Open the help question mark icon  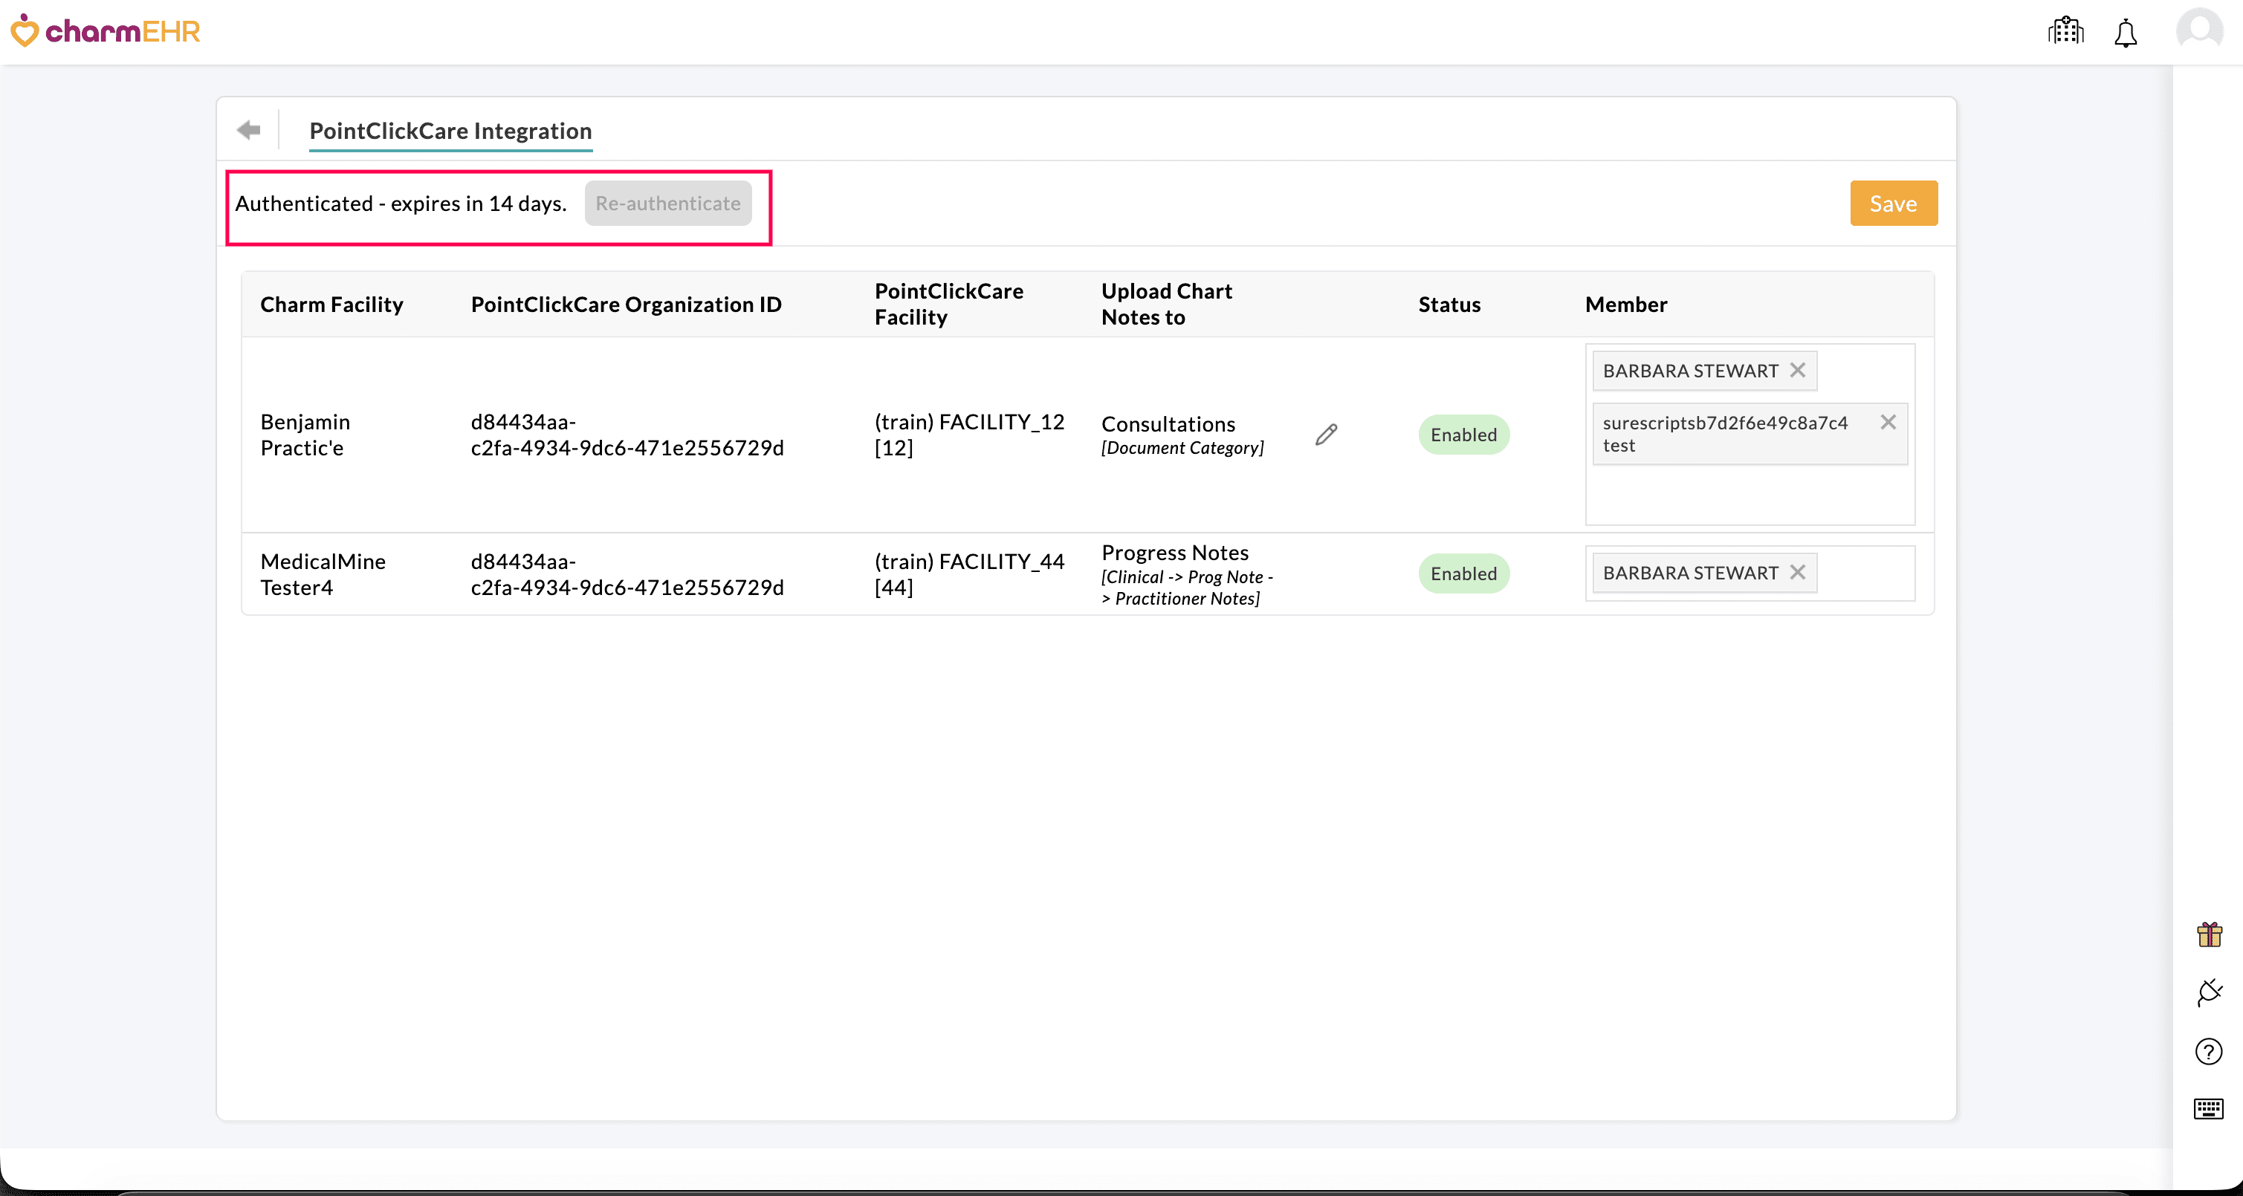tap(2209, 1051)
